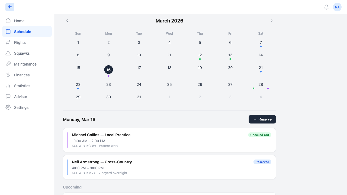Go to the previous month
347x195 pixels.
[x=67, y=20]
